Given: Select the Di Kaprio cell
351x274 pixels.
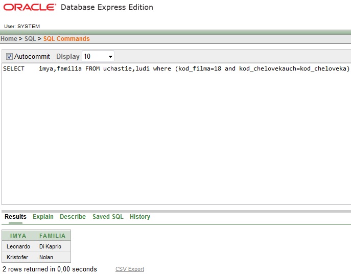Looking at the screenshot, I should (x=50, y=246).
